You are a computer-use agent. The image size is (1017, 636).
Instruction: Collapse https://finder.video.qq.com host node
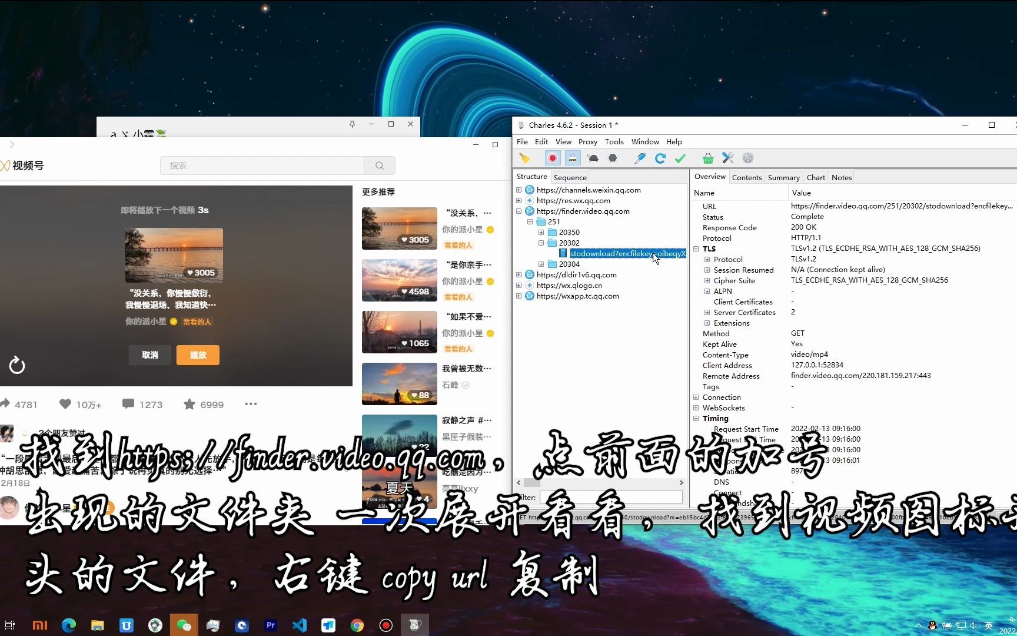tap(519, 211)
